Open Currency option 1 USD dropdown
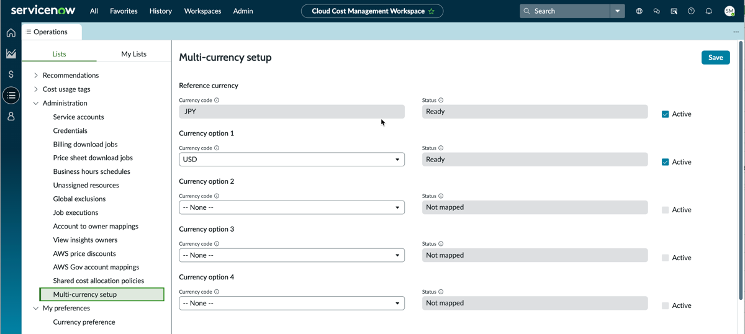Screen dimensions: 745x334 pyautogui.click(x=292, y=160)
